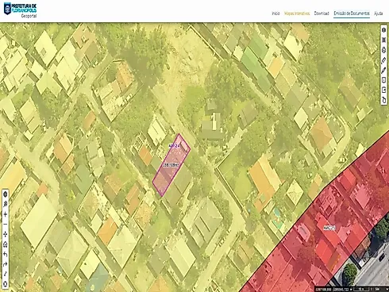This screenshot has width=389, height=292.
Task: Click the Prefeitura de Florianópolis Geoportal logo
Action: click(x=21, y=10)
